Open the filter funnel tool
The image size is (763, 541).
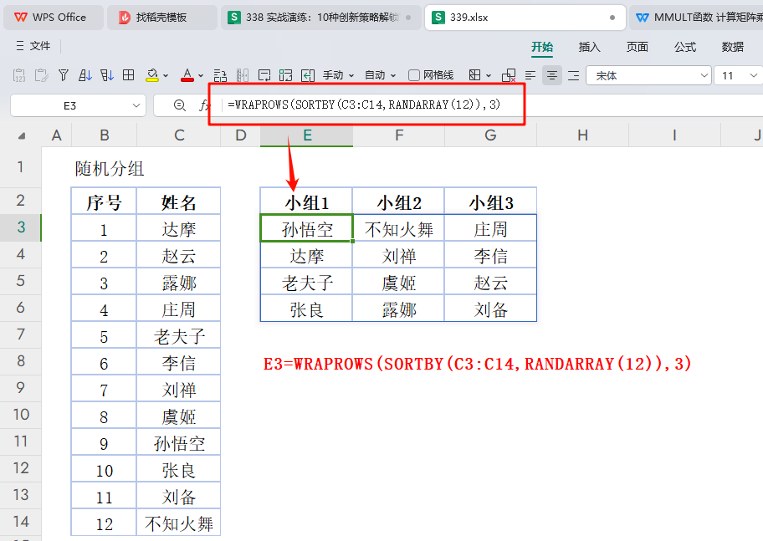pos(64,75)
